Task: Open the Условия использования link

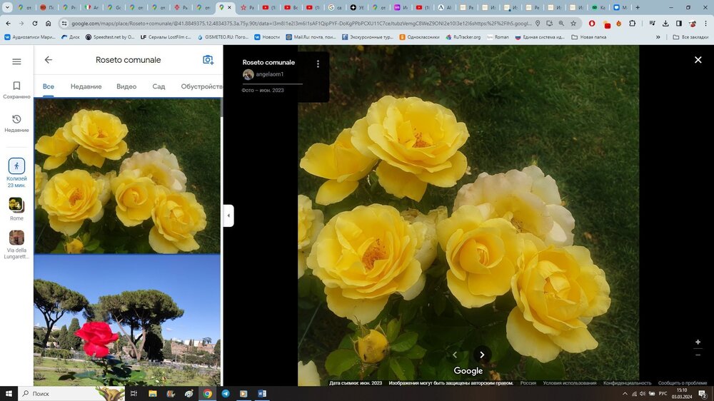Action: coord(569,383)
